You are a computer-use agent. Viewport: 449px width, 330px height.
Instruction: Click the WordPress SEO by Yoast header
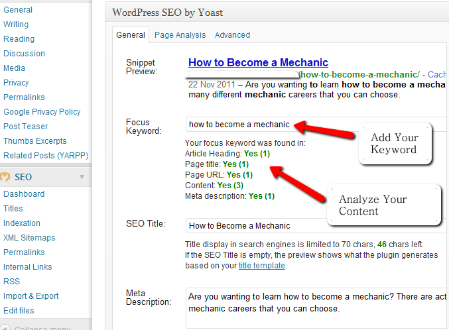(x=168, y=13)
